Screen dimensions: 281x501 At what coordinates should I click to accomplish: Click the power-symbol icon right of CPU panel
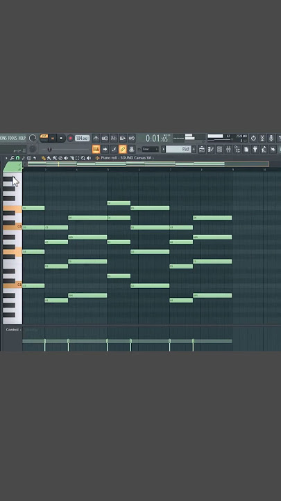[x=253, y=138]
